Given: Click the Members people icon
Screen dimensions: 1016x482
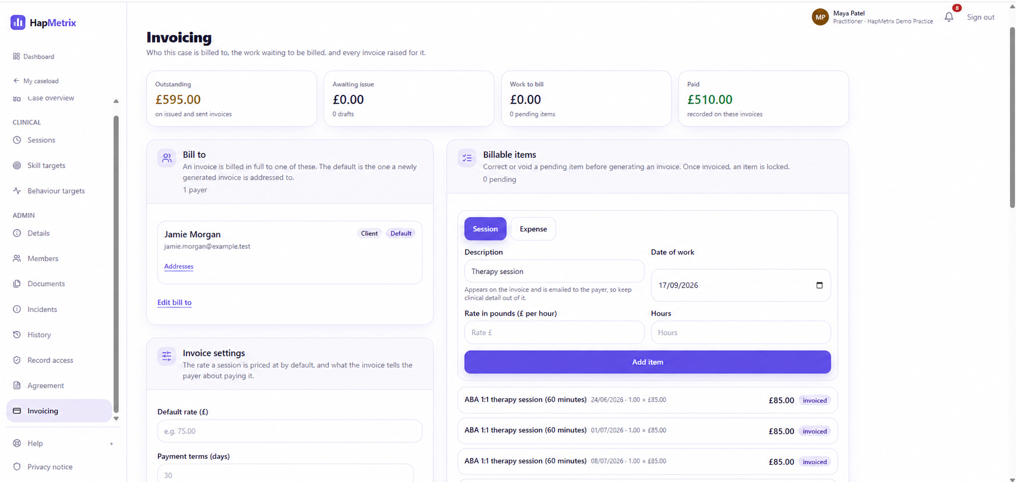Looking at the screenshot, I should click(17, 258).
